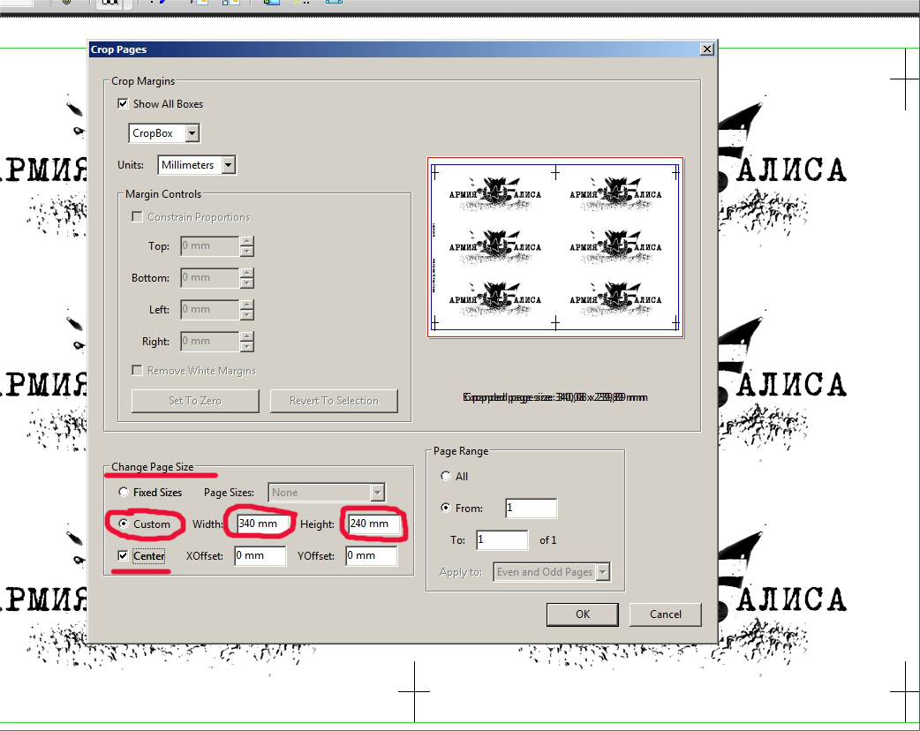Expand the Units dropdown showing Millimeters
The width and height of the screenshot is (920, 731).
[x=197, y=165]
